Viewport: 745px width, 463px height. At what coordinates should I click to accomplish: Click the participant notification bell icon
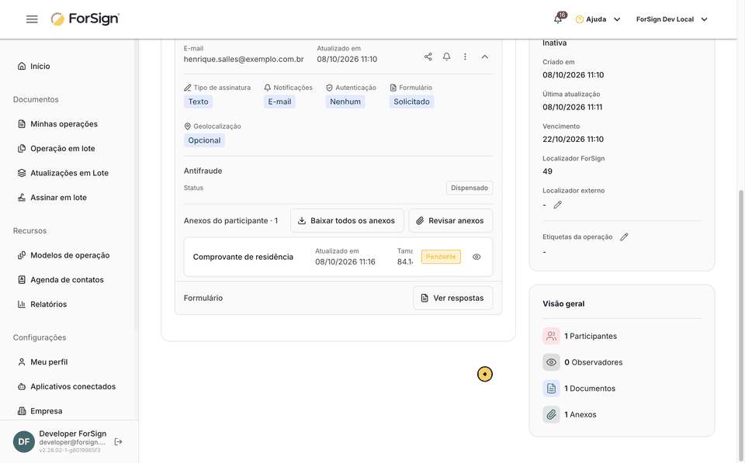(447, 57)
